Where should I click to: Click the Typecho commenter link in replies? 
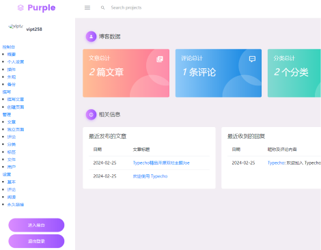276,163
